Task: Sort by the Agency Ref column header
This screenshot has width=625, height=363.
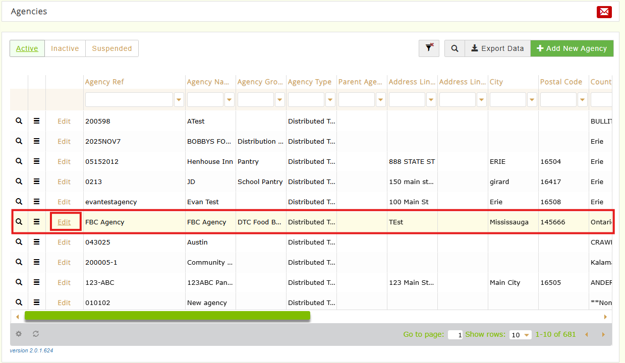Action: click(104, 82)
